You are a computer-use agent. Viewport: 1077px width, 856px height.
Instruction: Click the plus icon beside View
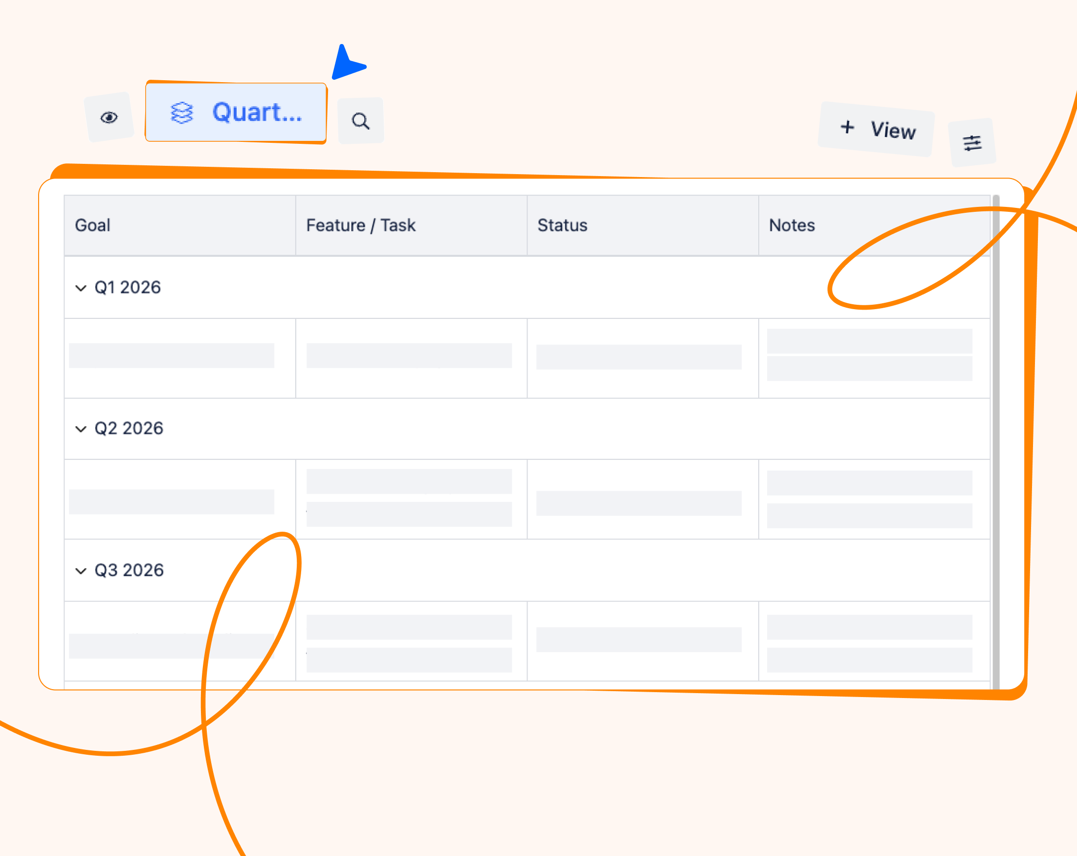click(x=847, y=127)
